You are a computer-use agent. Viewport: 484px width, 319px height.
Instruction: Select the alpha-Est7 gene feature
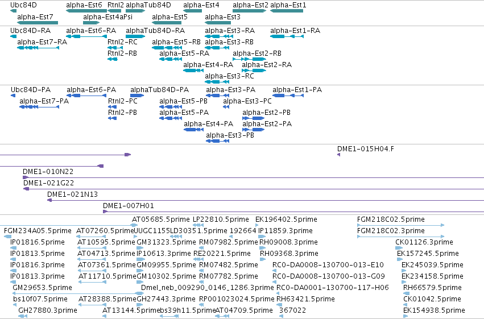point(38,23)
